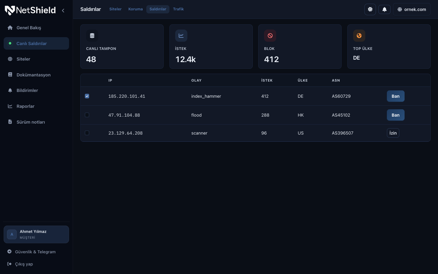Uncheck the 185.220.101.41 row checkbox

click(x=87, y=96)
